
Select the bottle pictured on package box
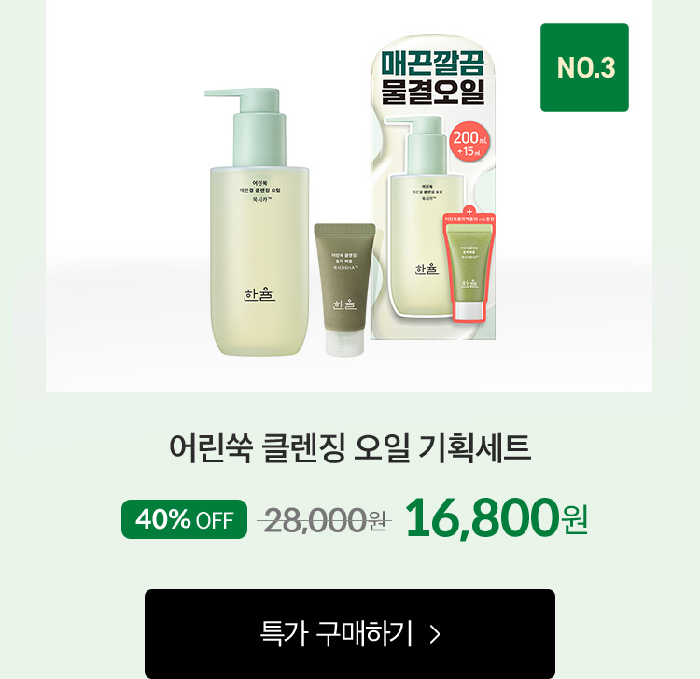pos(422,216)
